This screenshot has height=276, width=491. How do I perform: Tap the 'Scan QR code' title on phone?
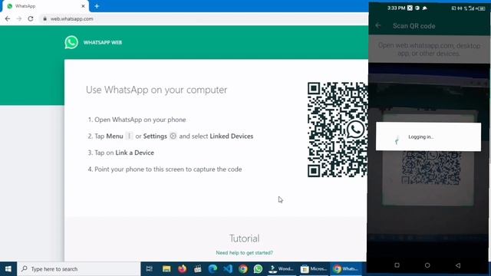click(x=414, y=26)
